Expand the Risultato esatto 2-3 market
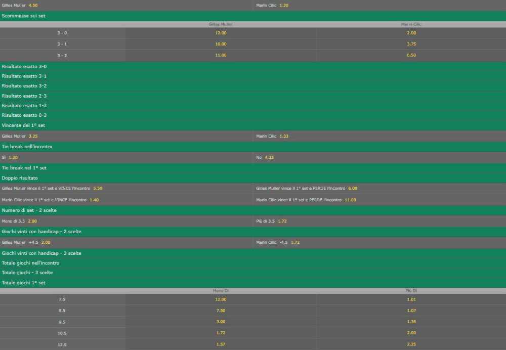The image size is (506, 350). point(24,96)
